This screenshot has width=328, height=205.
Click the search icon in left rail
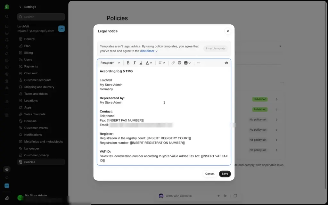pyautogui.click(x=7, y=16)
